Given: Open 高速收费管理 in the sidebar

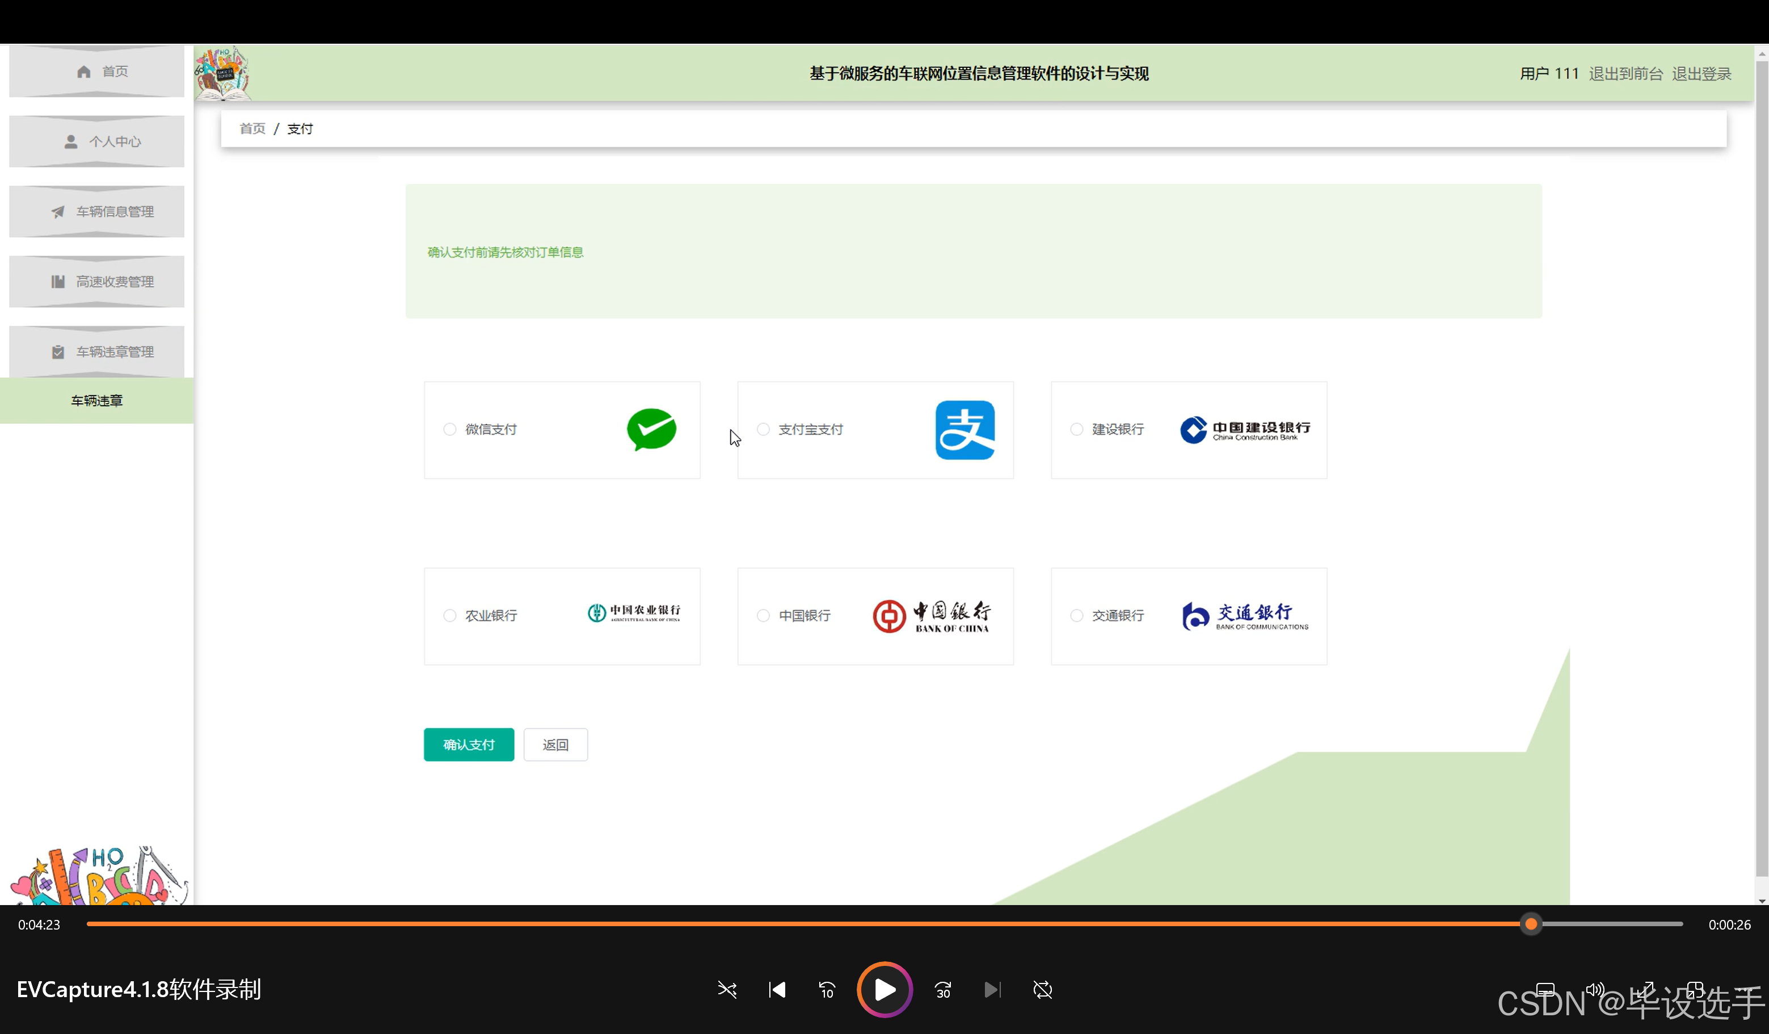Looking at the screenshot, I should pos(97,282).
